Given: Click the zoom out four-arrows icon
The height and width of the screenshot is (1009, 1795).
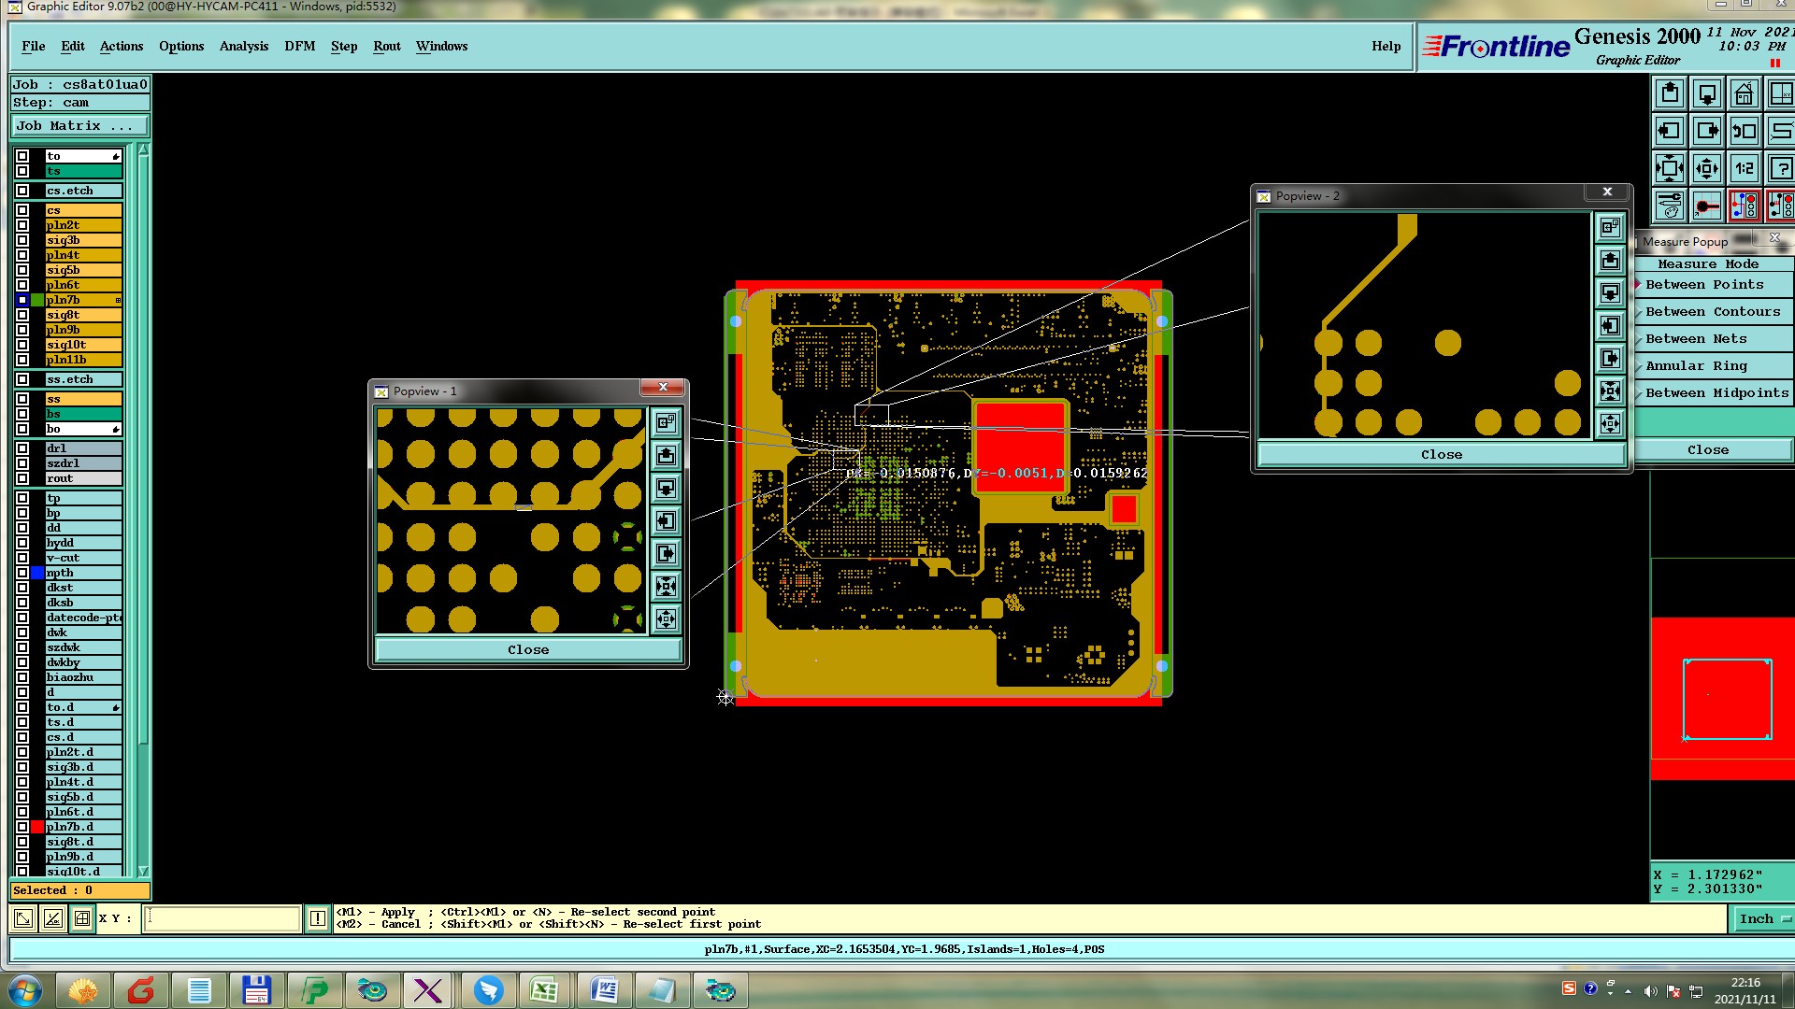Looking at the screenshot, I should 1706,169.
